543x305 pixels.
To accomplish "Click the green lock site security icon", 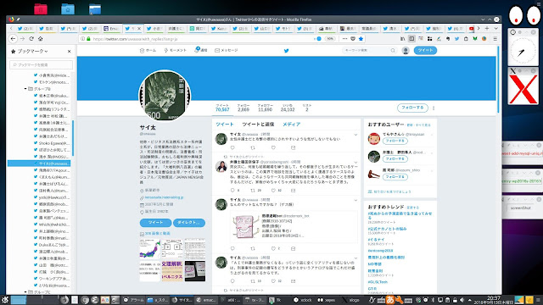I will [x=88, y=39].
